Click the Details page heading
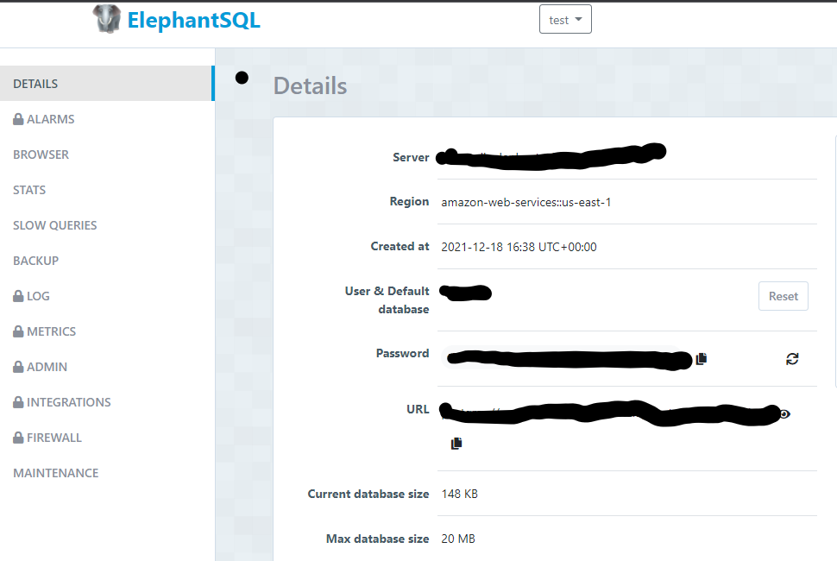 [x=310, y=86]
